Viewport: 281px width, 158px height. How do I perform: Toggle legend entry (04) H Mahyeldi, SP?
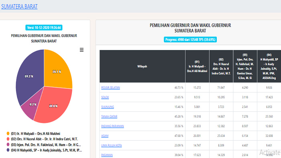point(44,150)
